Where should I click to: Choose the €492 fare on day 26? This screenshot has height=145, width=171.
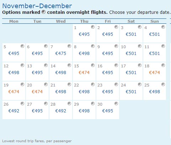click(14, 111)
